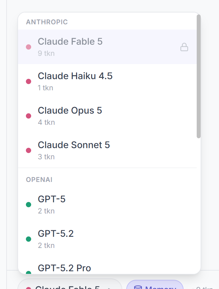
Task: Click the green dot next to GPT-5
Action: [x=29, y=204]
